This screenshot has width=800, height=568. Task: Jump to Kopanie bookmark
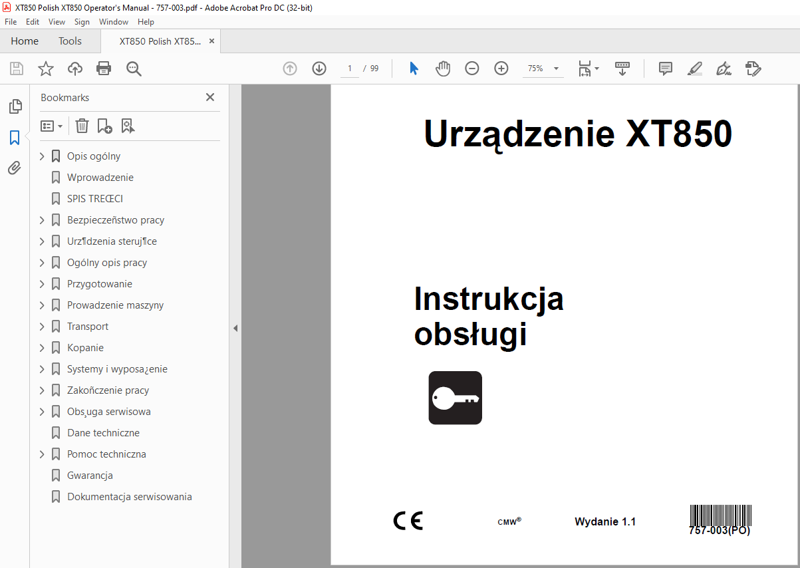(x=85, y=348)
